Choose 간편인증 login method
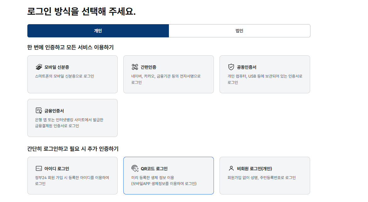368x202 pixels. [169, 74]
